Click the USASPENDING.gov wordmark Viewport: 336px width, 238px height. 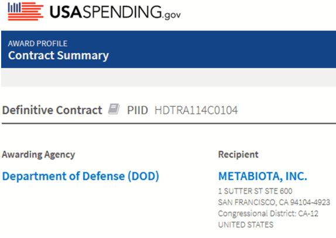115,12
